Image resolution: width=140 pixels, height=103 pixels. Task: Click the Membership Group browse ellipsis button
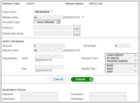pyautogui.click(x=77, y=33)
